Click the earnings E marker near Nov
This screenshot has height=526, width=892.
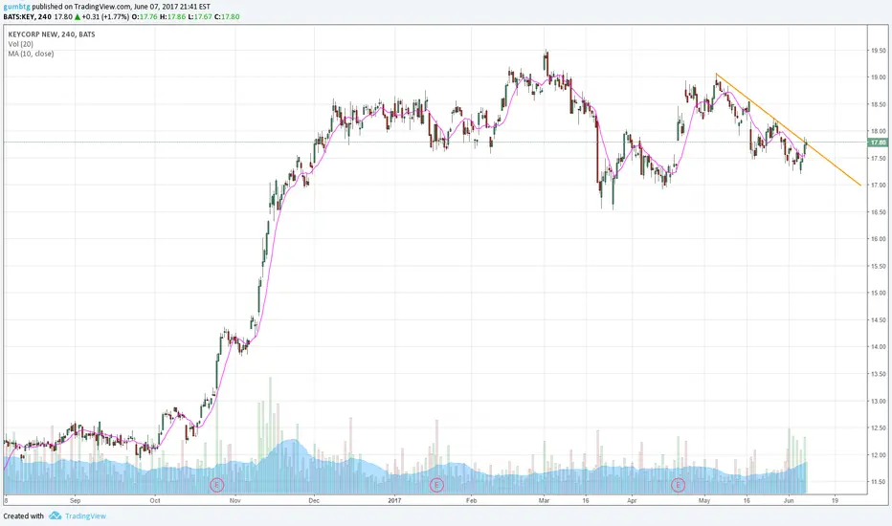pos(216,485)
